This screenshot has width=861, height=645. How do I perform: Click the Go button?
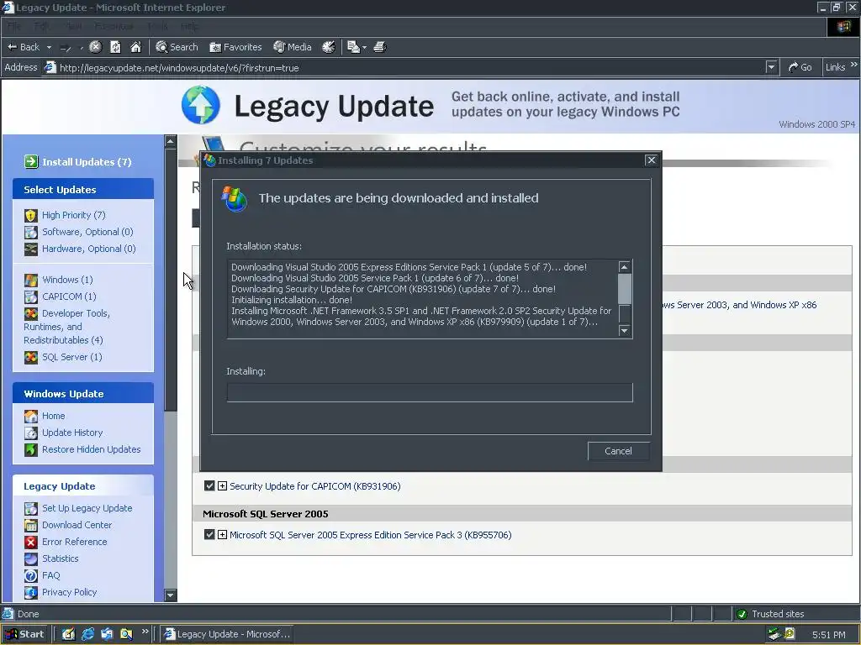(x=800, y=67)
